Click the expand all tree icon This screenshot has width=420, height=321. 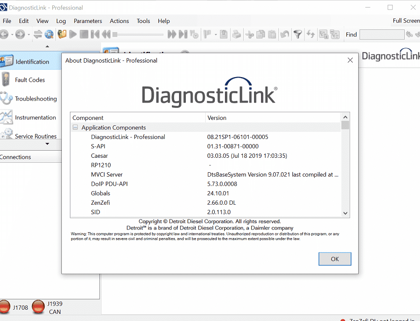pos(323,34)
